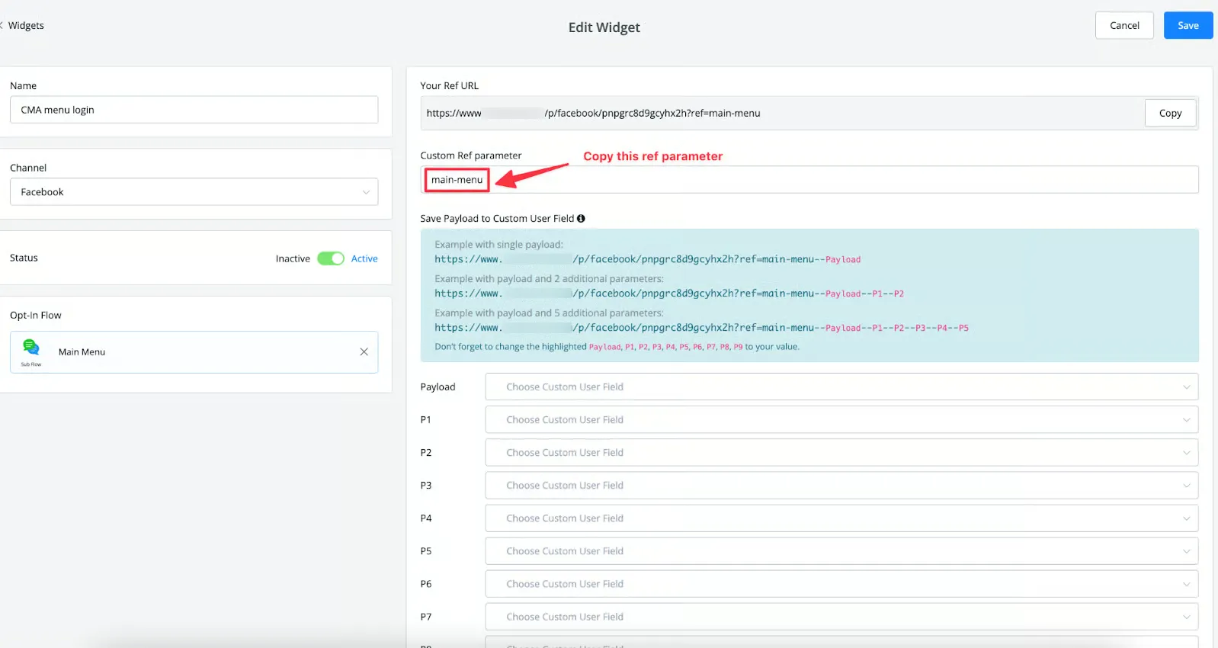Select single payload example URL
This screenshot has width=1218, height=648.
click(647, 259)
